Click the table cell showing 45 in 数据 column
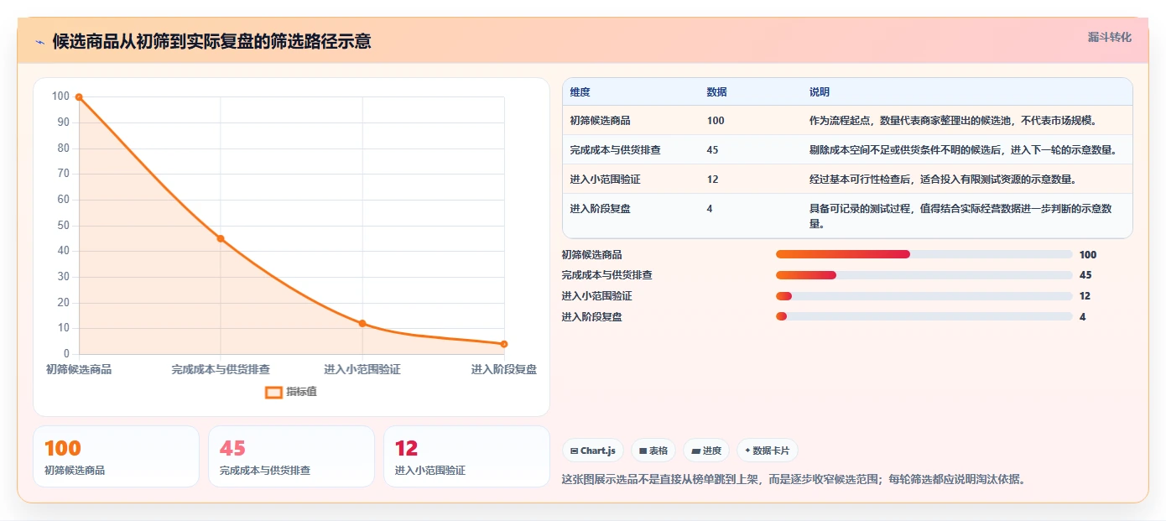 click(712, 150)
